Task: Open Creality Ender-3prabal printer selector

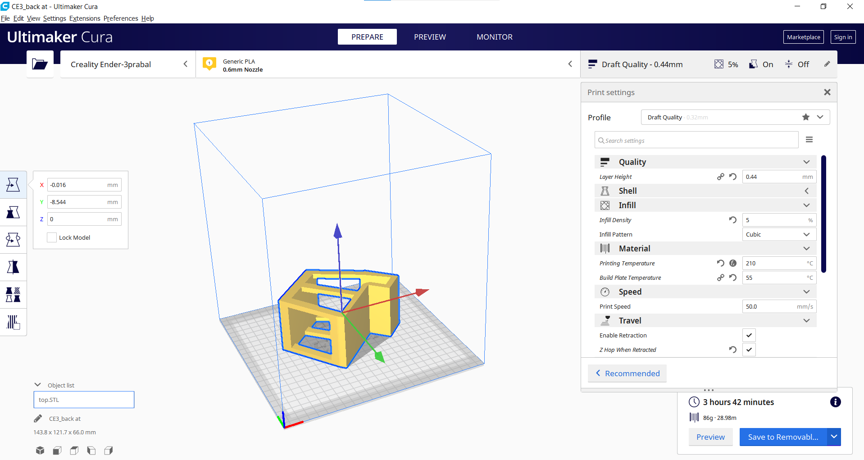Action: pos(128,64)
